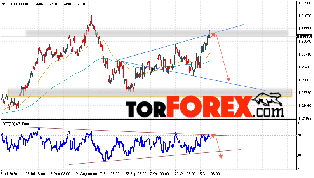Click the 23 Jul 16:00 date label
314x178 pixels.
pyautogui.click(x=35, y=173)
